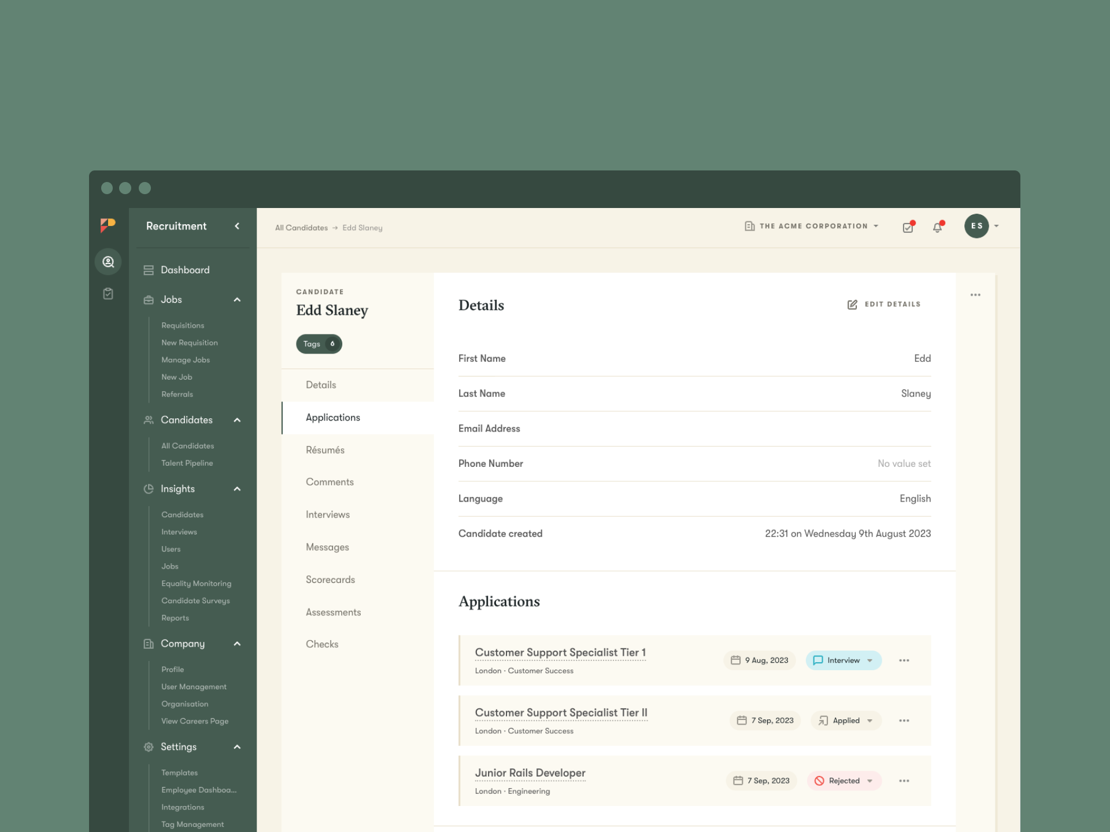
Task: Switch to the Résumés tab
Action: pyautogui.click(x=325, y=450)
